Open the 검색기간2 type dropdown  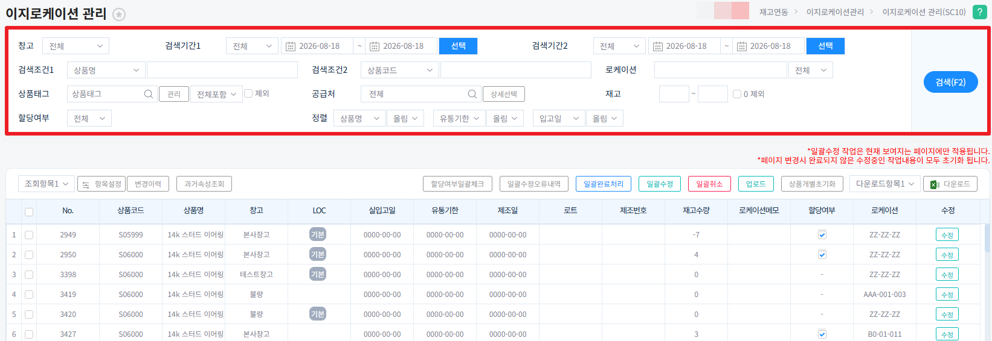619,46
